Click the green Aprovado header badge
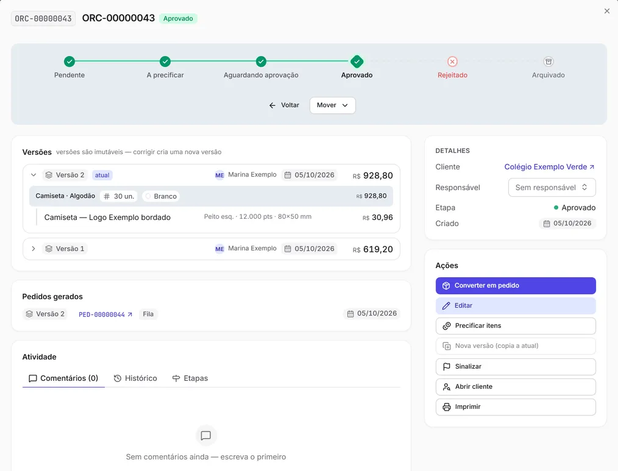 pyautogui.click(x=178, y=18)
